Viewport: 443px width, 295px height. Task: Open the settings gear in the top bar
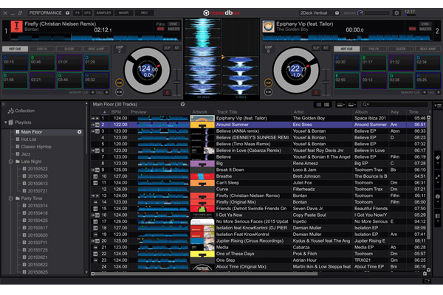[x=396, y=13]
